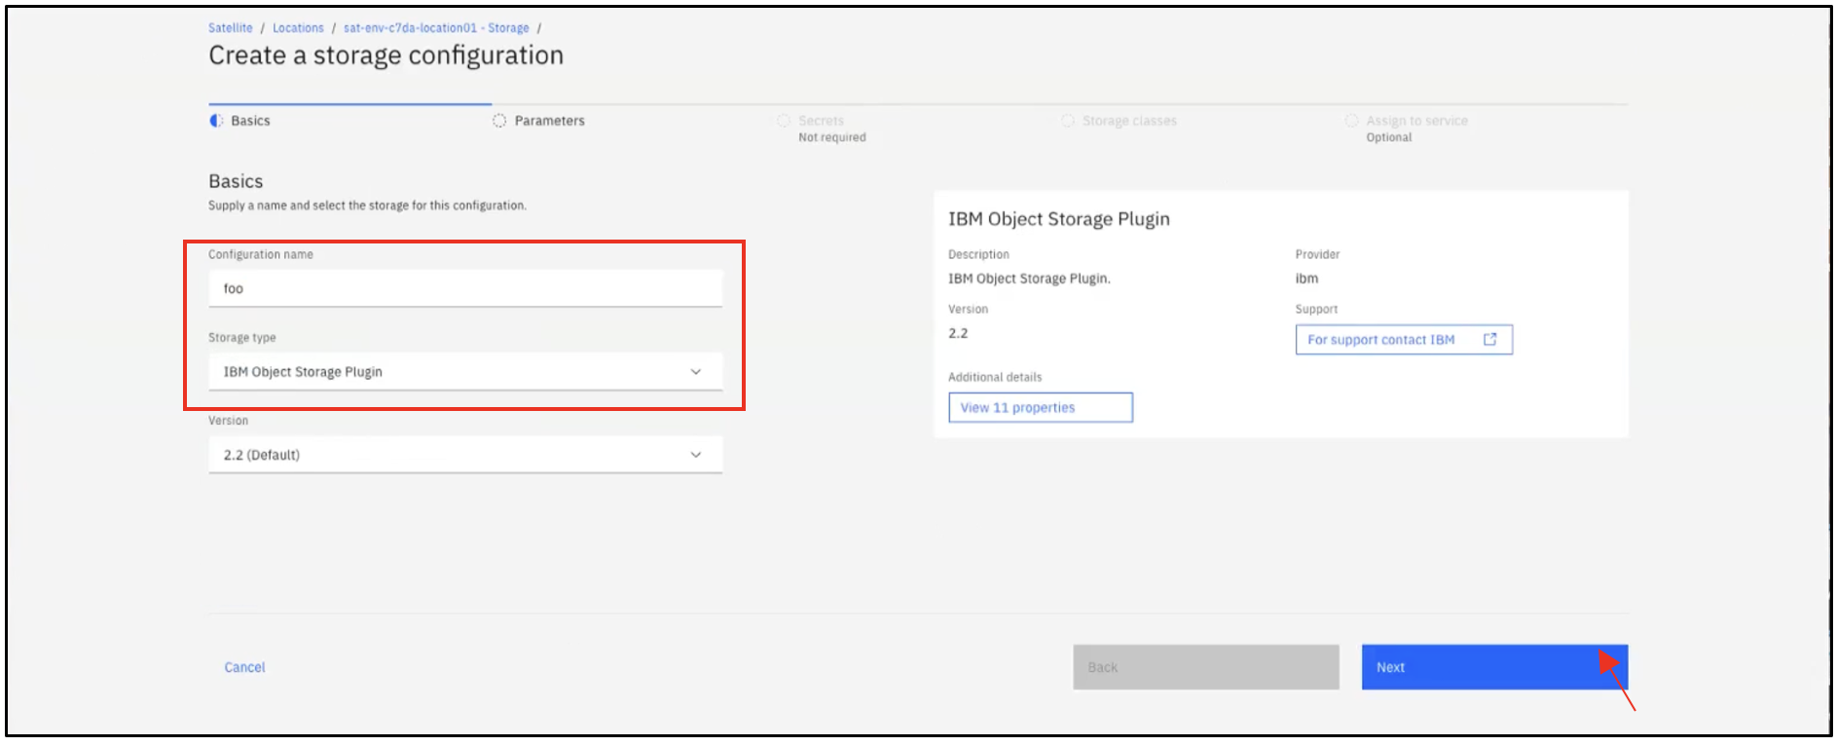Open the Storage type dropdown
This screenshot has height=746, width=1836.
465,371
